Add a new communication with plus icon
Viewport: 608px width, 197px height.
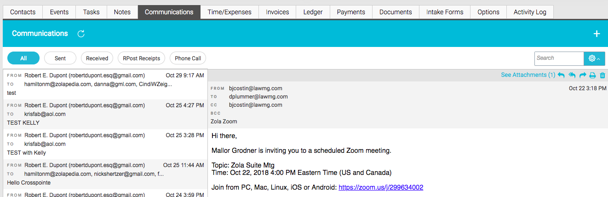click(597, 34)
